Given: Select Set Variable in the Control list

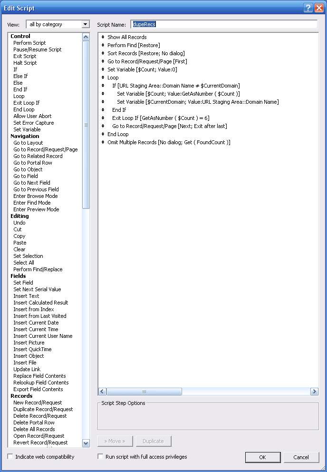Looking at the screenshot, I should click(x=27, y=129).
